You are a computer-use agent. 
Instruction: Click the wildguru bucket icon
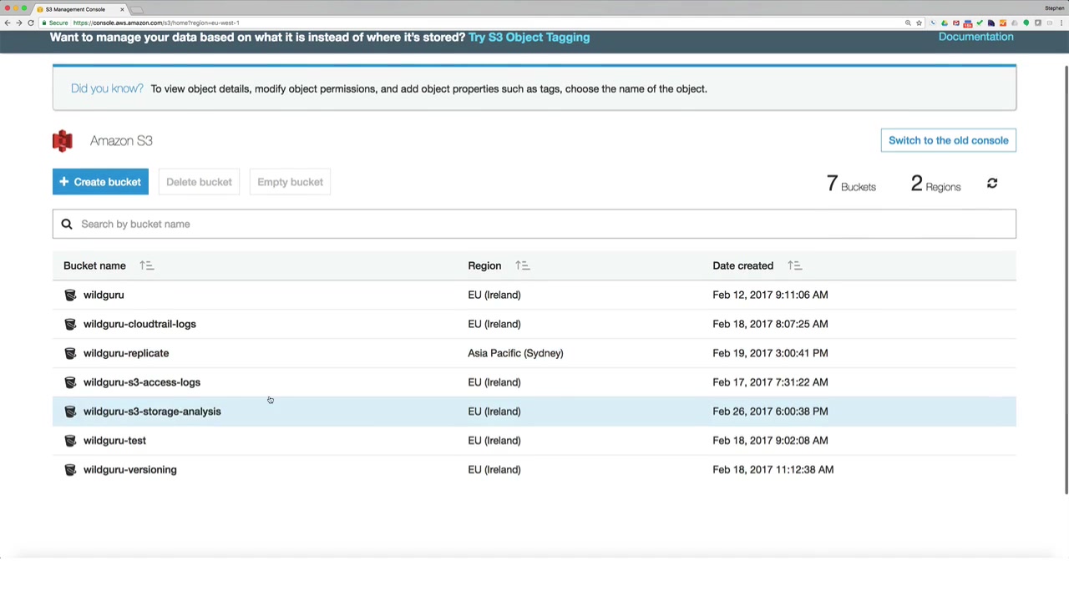click(70, 295)
